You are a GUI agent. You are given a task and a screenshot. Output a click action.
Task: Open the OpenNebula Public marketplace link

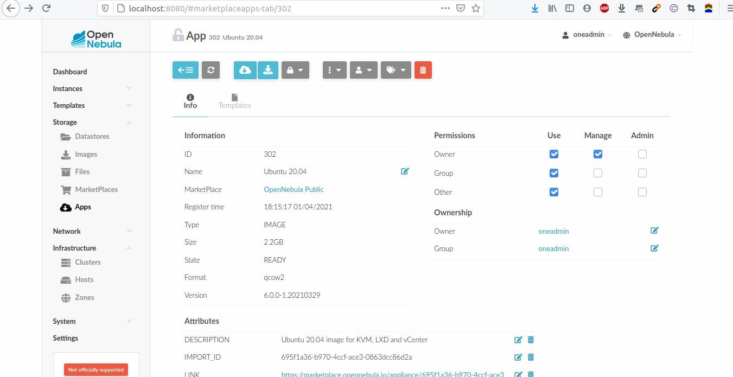[294, 189]
